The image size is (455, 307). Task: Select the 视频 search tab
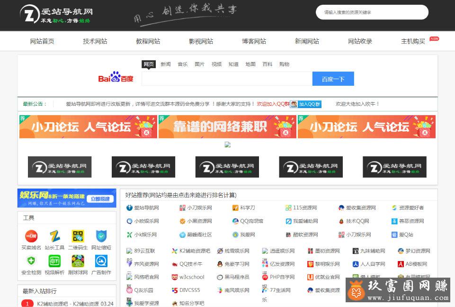[x=216, y=64]
